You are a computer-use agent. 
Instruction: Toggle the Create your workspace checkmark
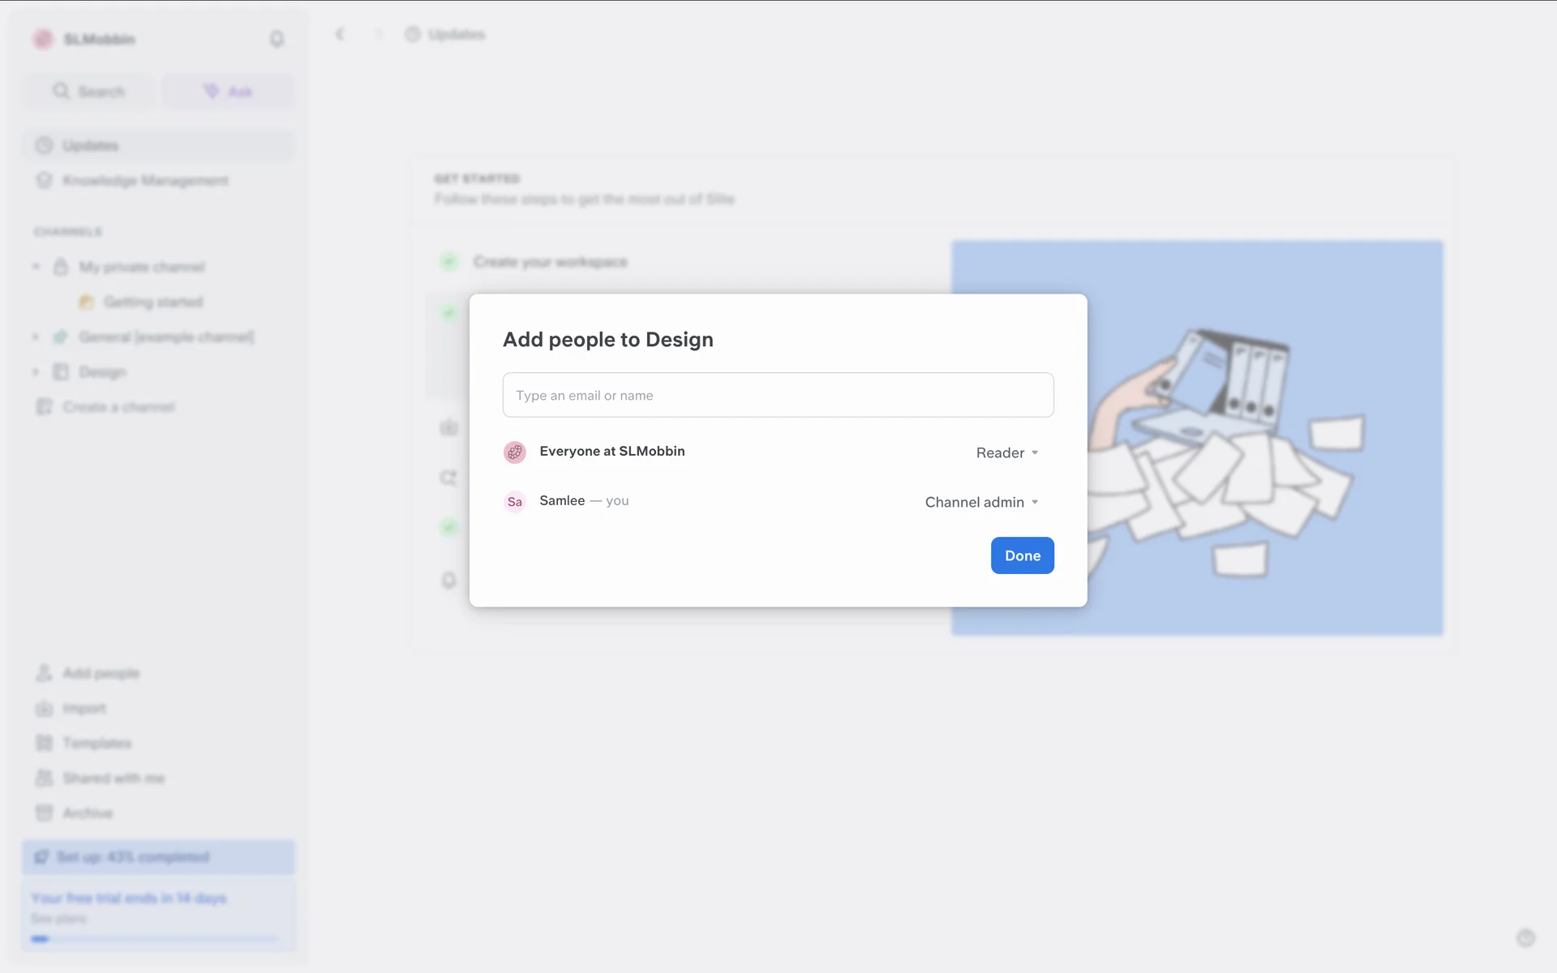pyautogui.click(x=448, y=261)
